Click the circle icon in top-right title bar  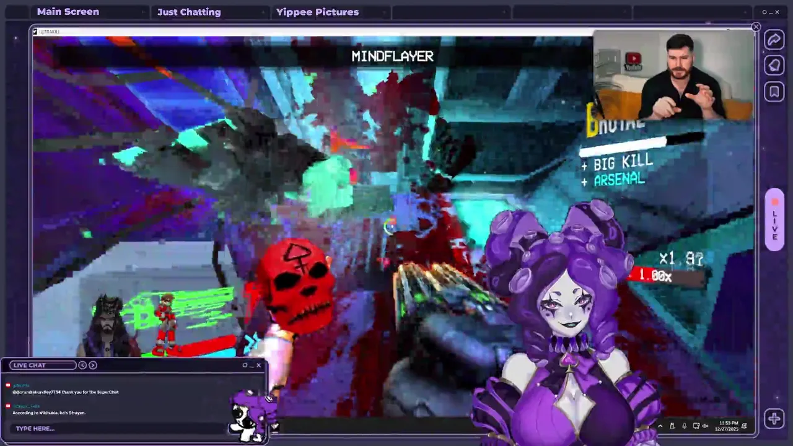click(x=765, y=12)
